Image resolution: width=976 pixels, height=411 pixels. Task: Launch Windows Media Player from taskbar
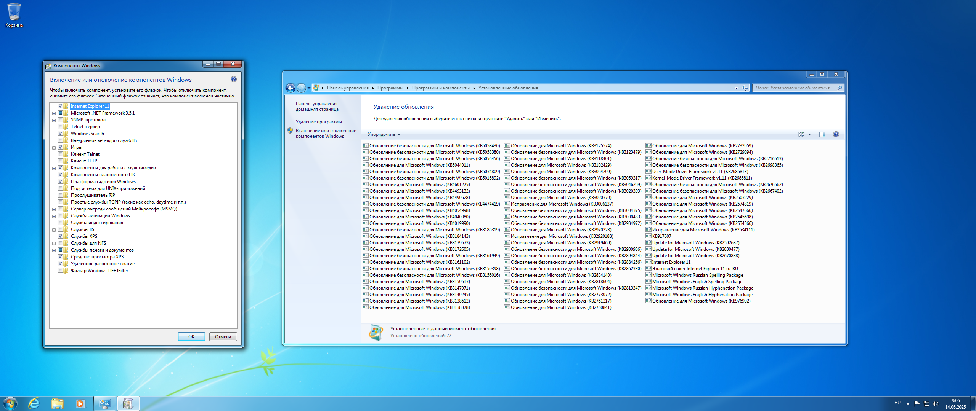tap(80, 403)
